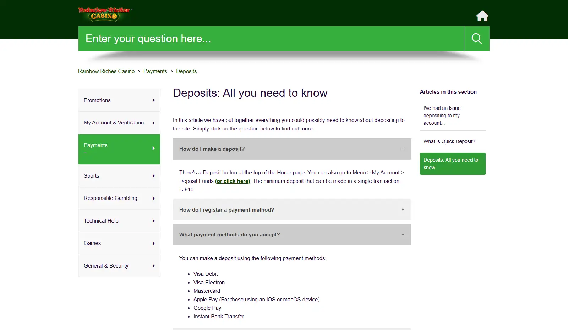Screen dimensions: 568x330
Task: Expand 'How do I register a payment method?'
Action: 292,210
